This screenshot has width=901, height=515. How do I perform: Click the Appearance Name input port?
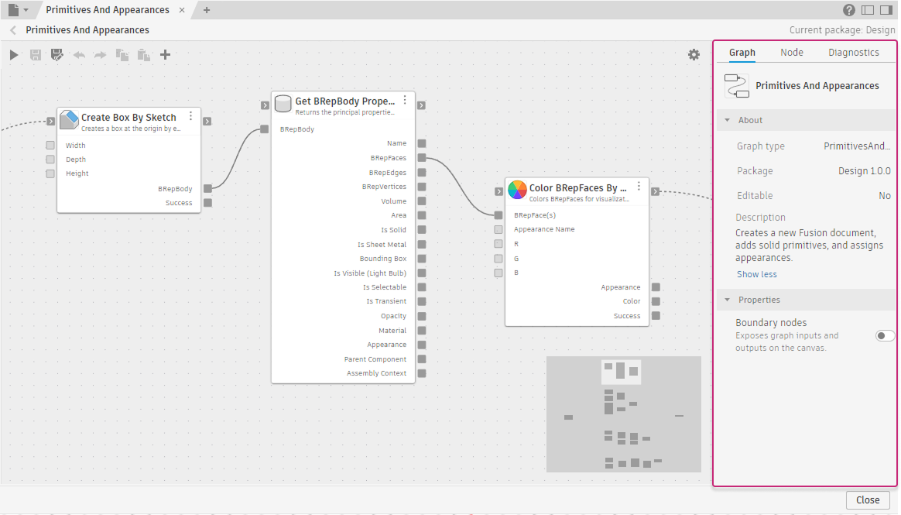(498, 229)
